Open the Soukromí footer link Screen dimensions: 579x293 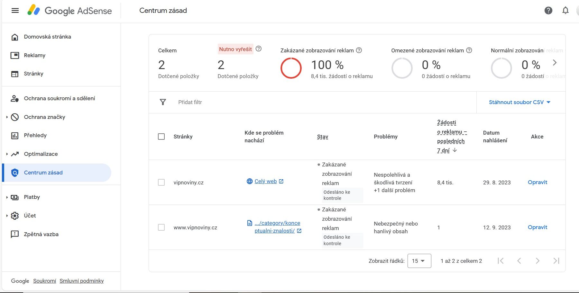click(x=45, y=281)
